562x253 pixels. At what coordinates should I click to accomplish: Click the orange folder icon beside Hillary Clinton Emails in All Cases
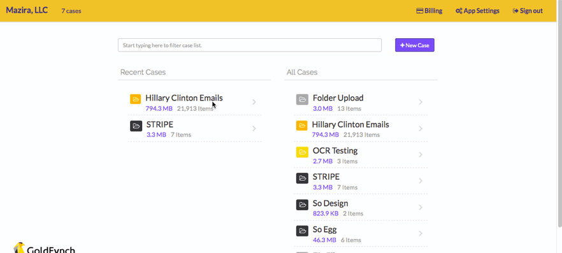pyautogui.click(x=302, y=126)
